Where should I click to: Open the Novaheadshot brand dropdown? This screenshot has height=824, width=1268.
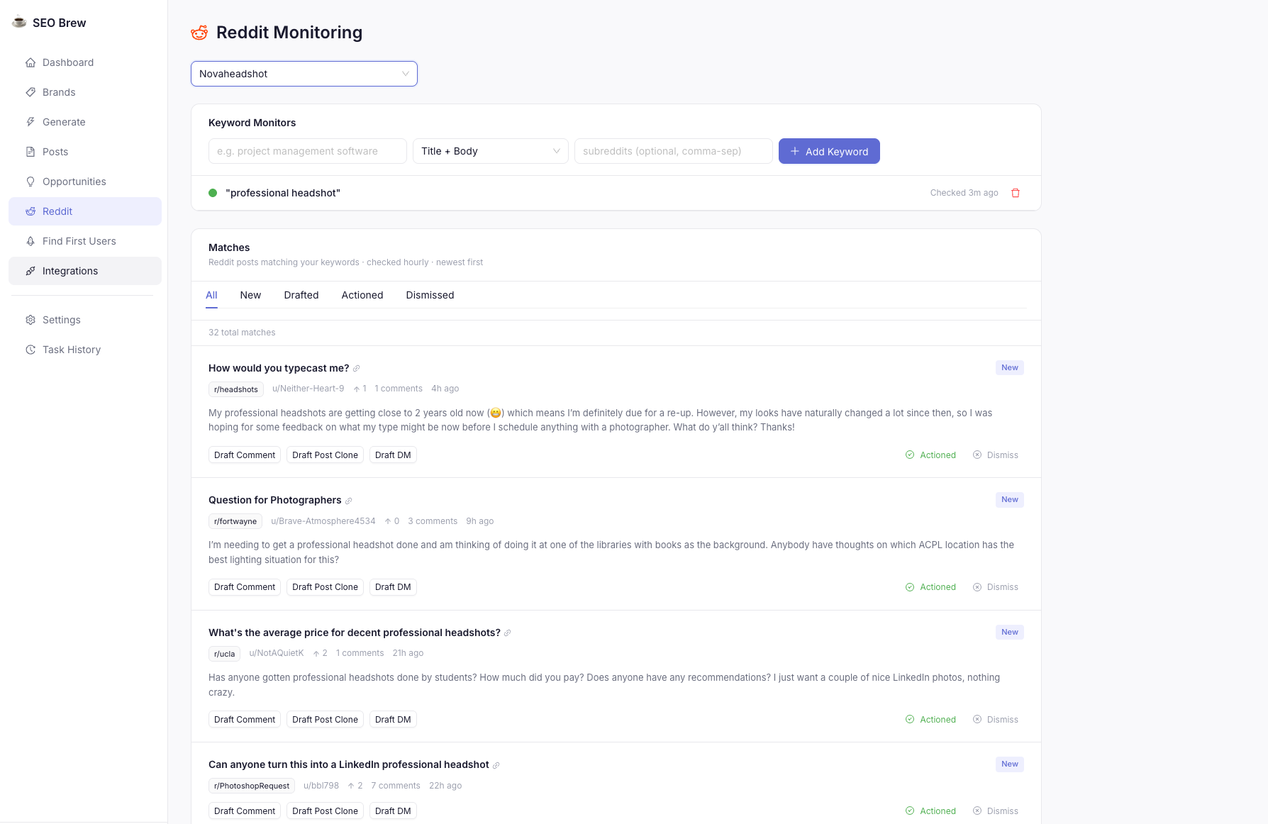[304, 74]
